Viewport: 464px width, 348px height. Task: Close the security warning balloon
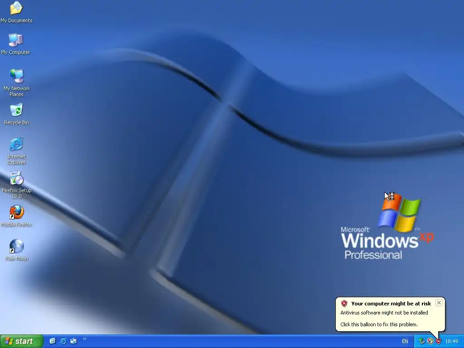[x=439, y=303]
